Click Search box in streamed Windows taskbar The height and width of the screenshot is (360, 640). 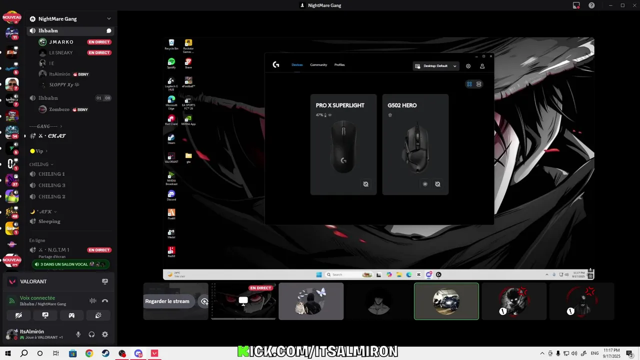pos(348,274)
